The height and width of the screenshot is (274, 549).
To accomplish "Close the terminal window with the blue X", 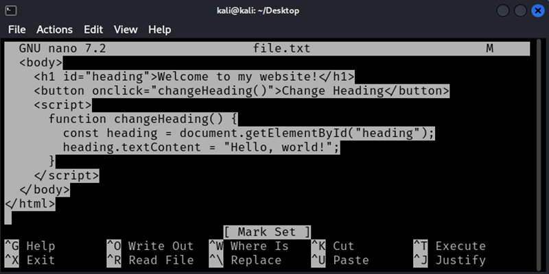I will [x=538, y=11].
